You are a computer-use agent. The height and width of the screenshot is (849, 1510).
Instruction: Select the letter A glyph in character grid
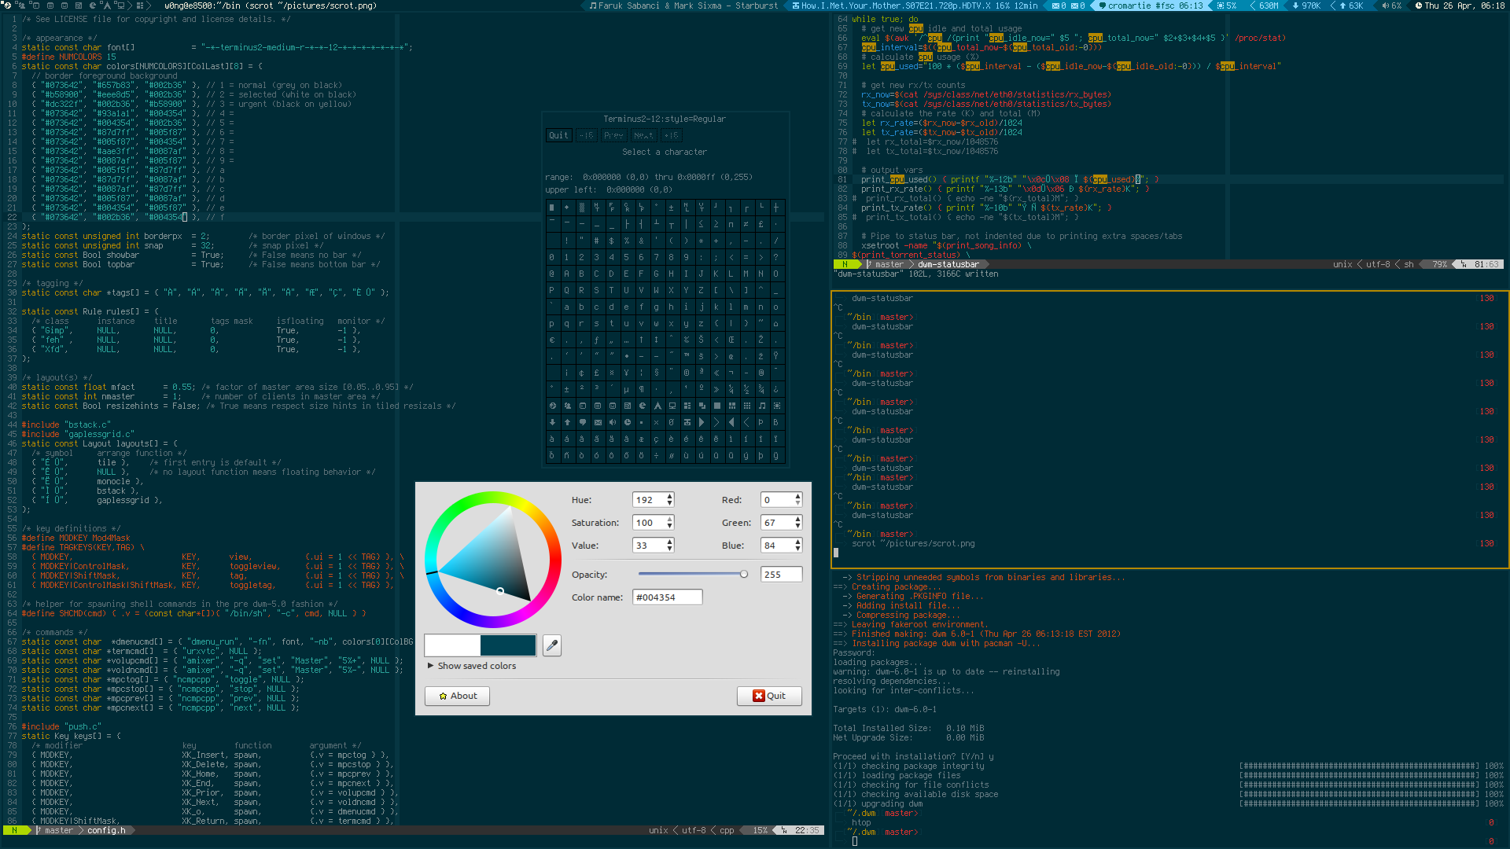point(568,274)
